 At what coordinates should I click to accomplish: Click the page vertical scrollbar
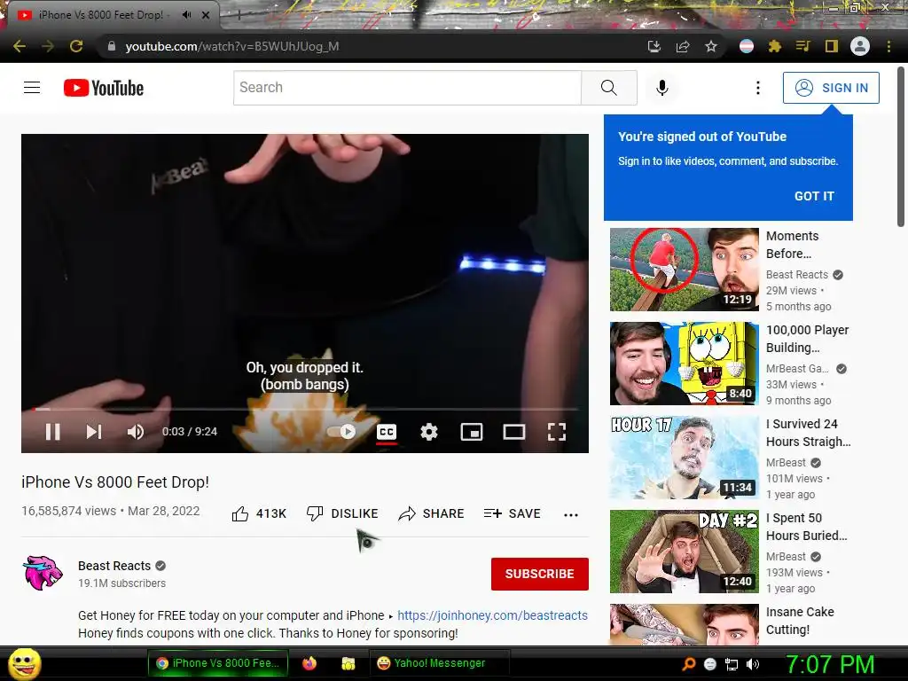(x=901, y=148)
